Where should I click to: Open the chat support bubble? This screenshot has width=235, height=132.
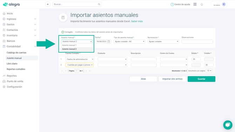(x=228, y=125)
